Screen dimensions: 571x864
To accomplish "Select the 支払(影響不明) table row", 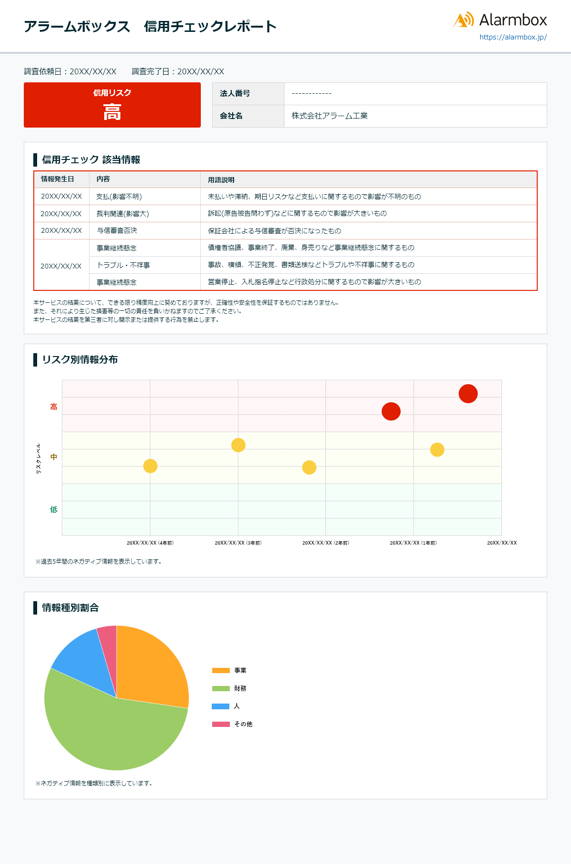I will (x=285, y=197).
